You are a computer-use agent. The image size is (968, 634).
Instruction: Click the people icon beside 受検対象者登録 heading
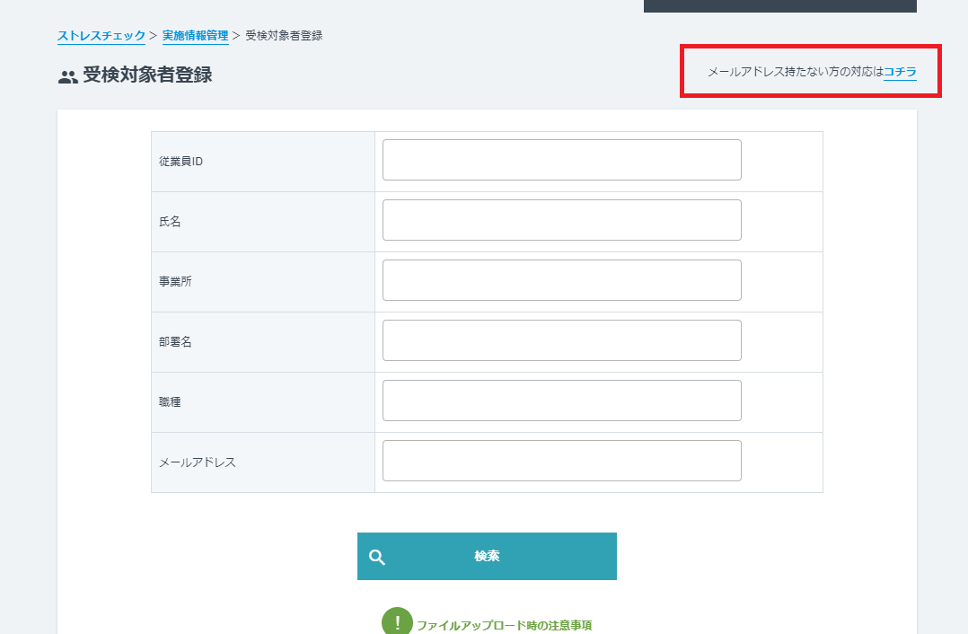pyautogui.click(x=67, y=77)
